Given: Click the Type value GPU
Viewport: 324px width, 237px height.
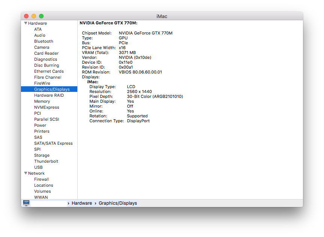Looking at the screenshot, I should point(123,38).
